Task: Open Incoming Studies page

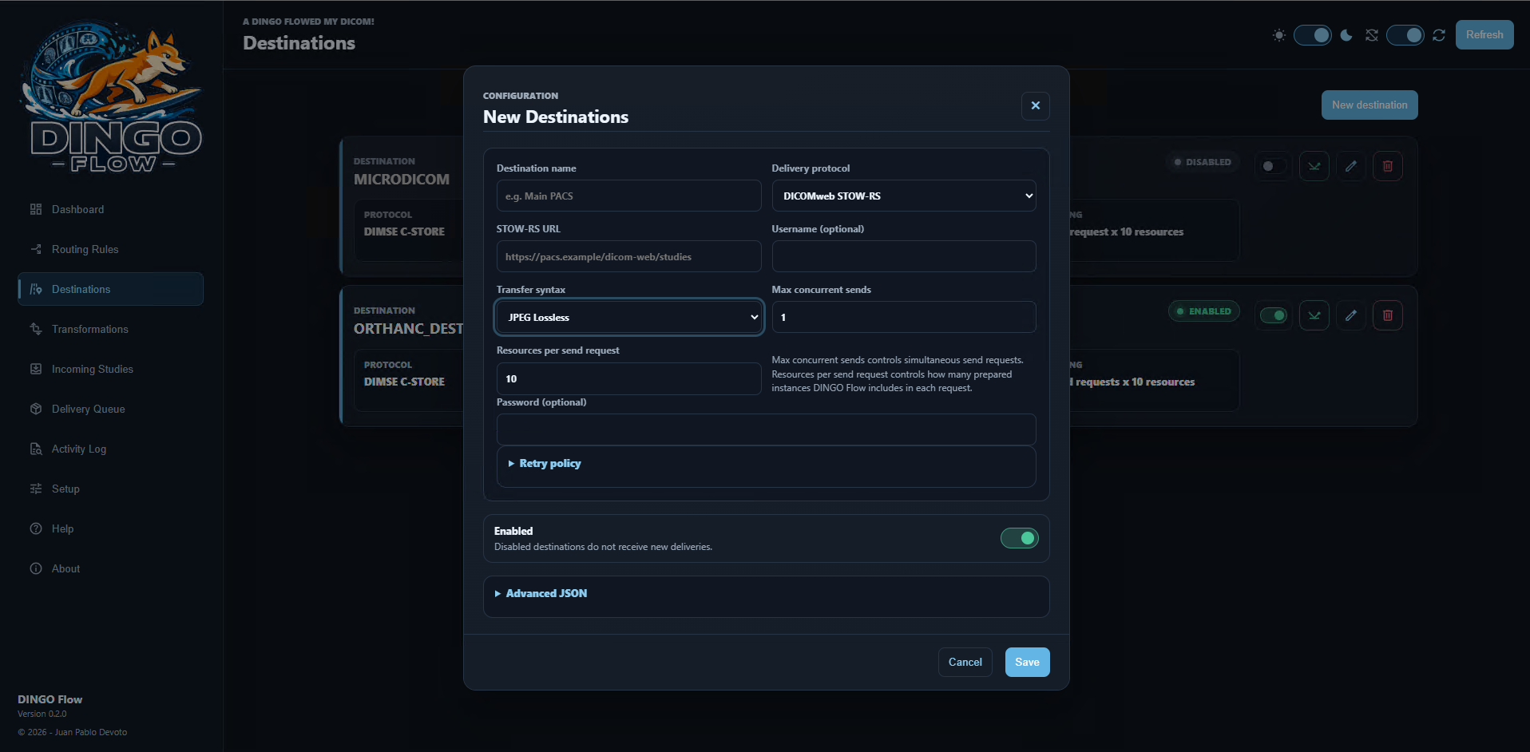Action: coord(110,369)
